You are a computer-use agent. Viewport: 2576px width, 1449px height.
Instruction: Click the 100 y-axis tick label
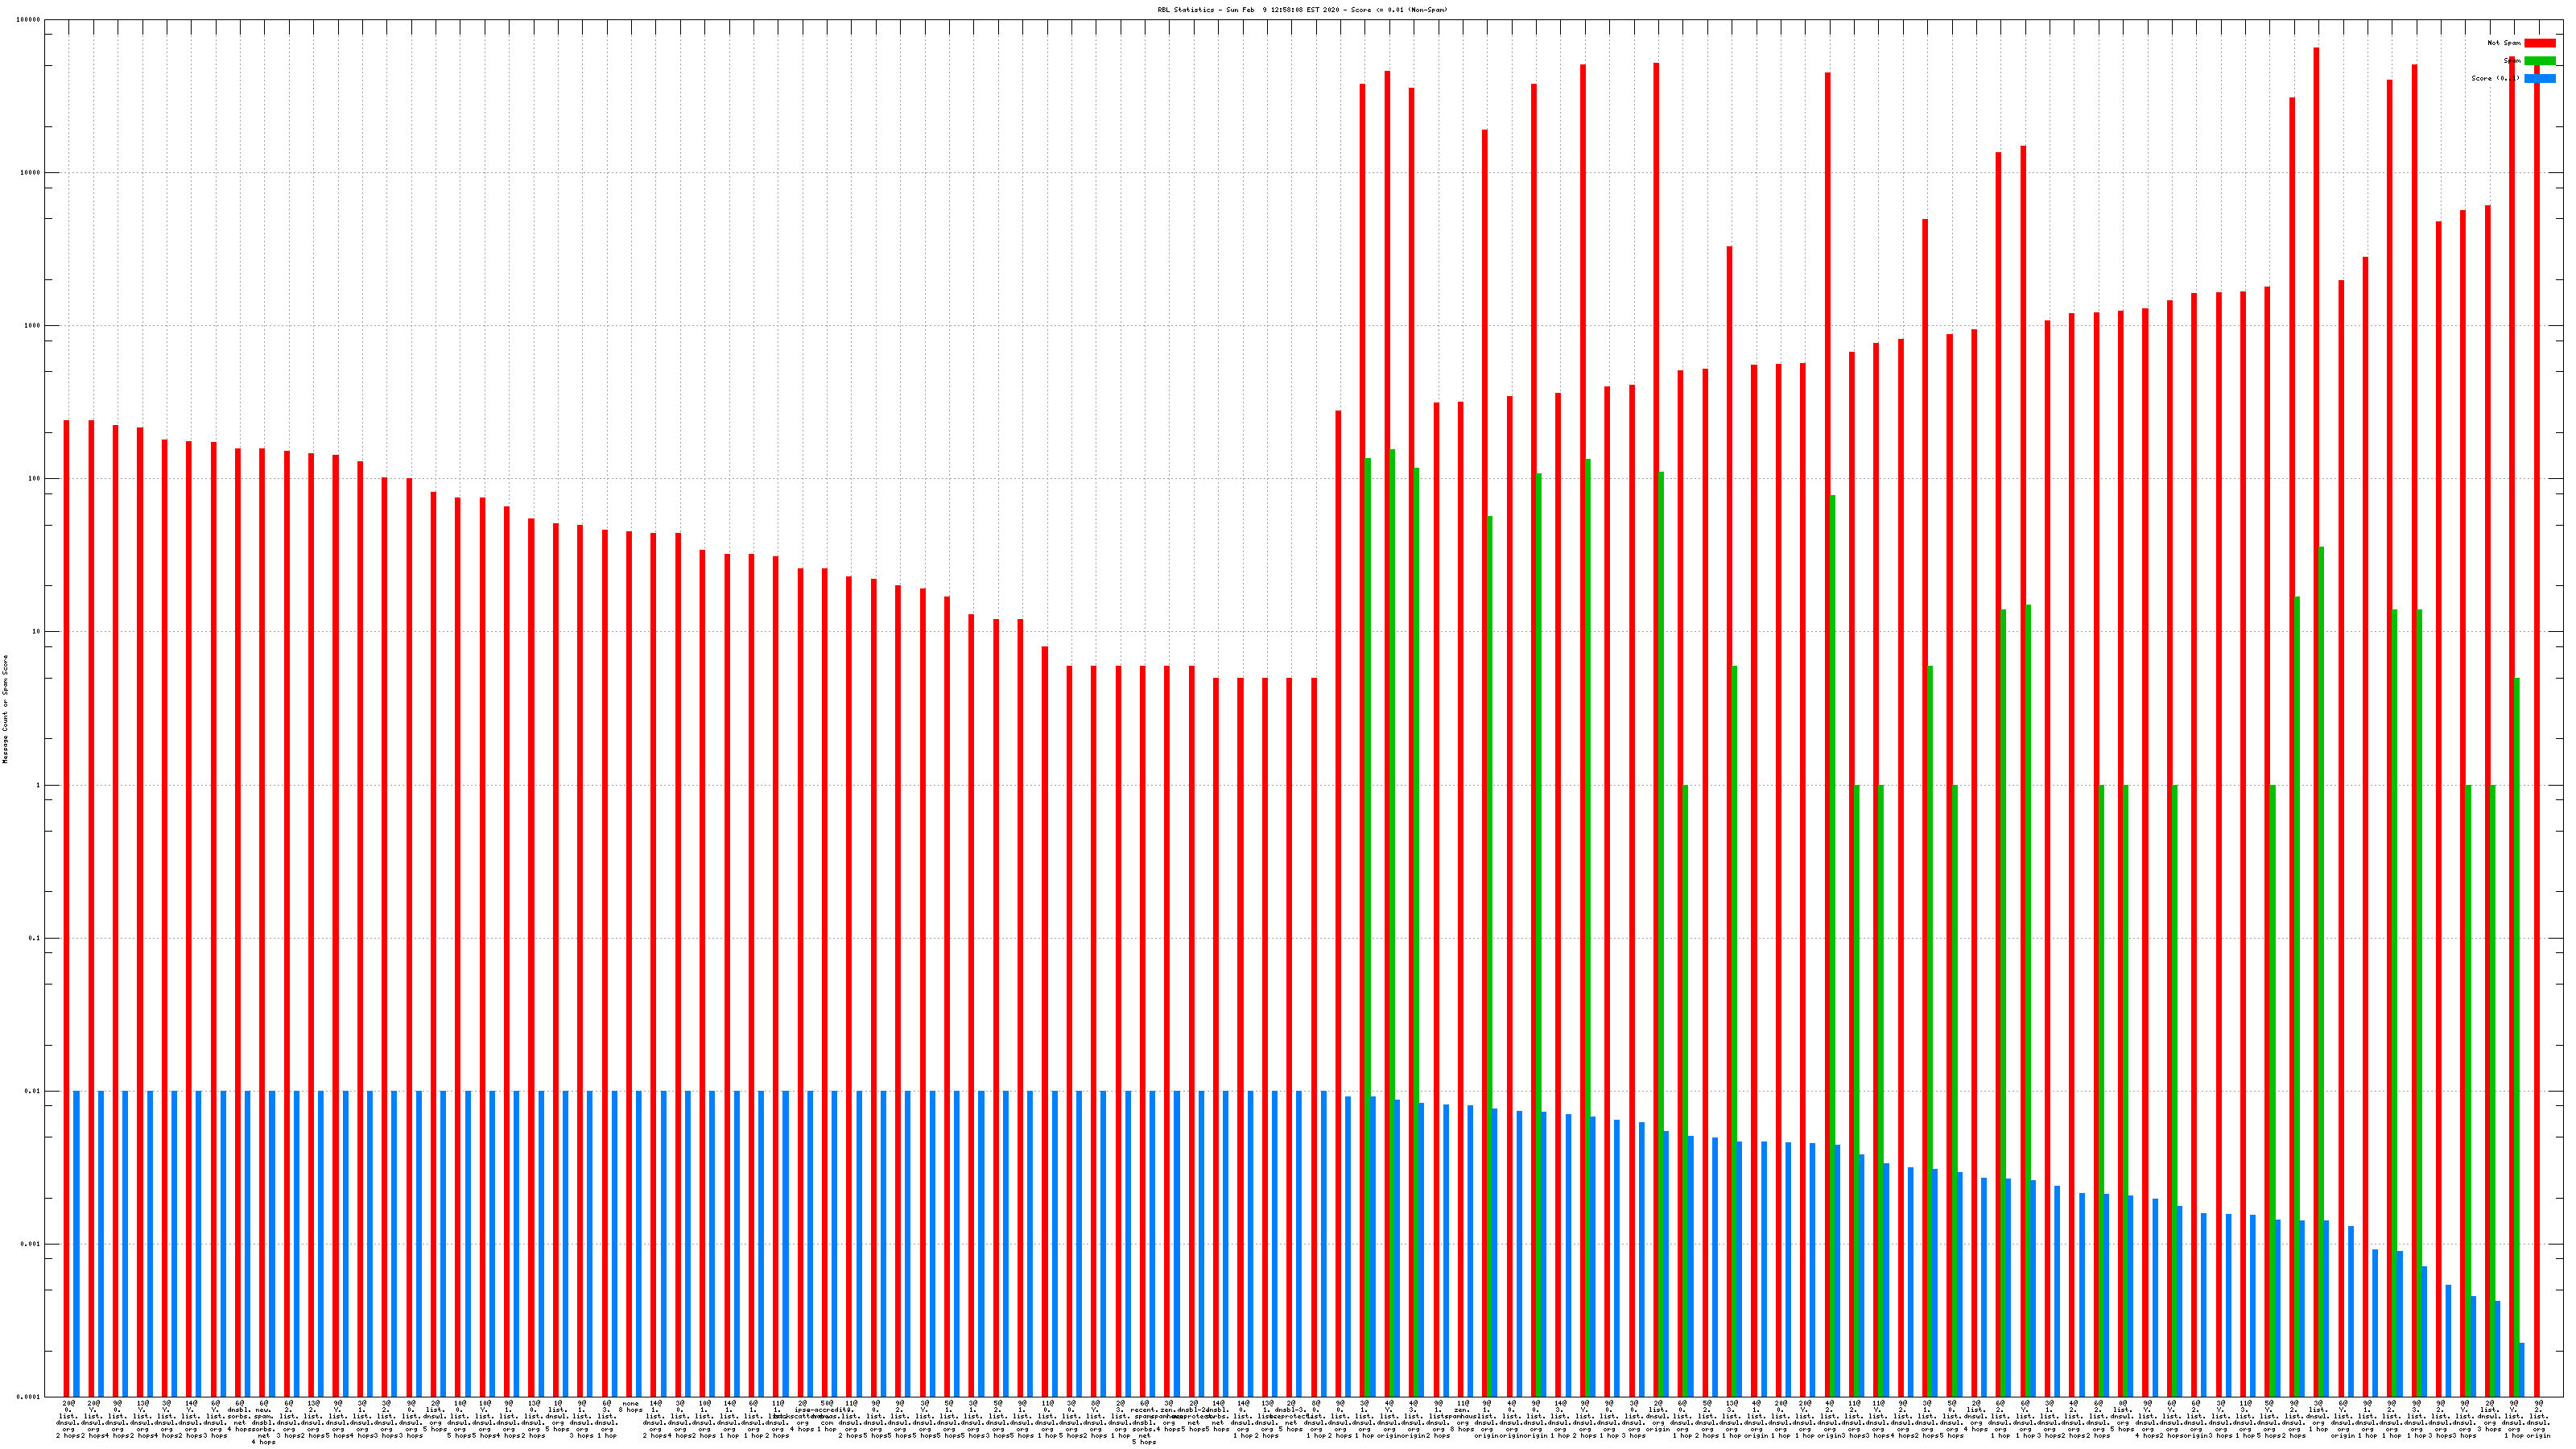point(35,479)
